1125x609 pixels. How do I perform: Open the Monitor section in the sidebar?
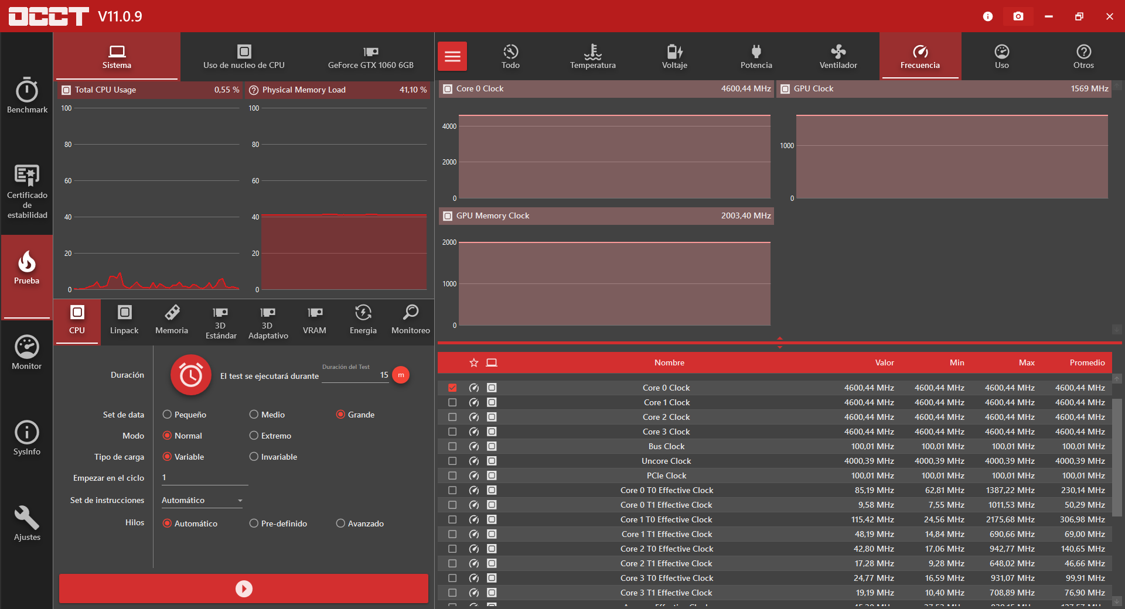point(27,353)
